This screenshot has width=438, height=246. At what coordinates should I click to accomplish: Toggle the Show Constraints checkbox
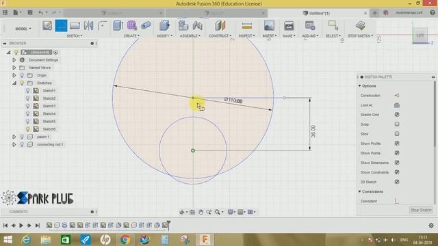(397, 172)
